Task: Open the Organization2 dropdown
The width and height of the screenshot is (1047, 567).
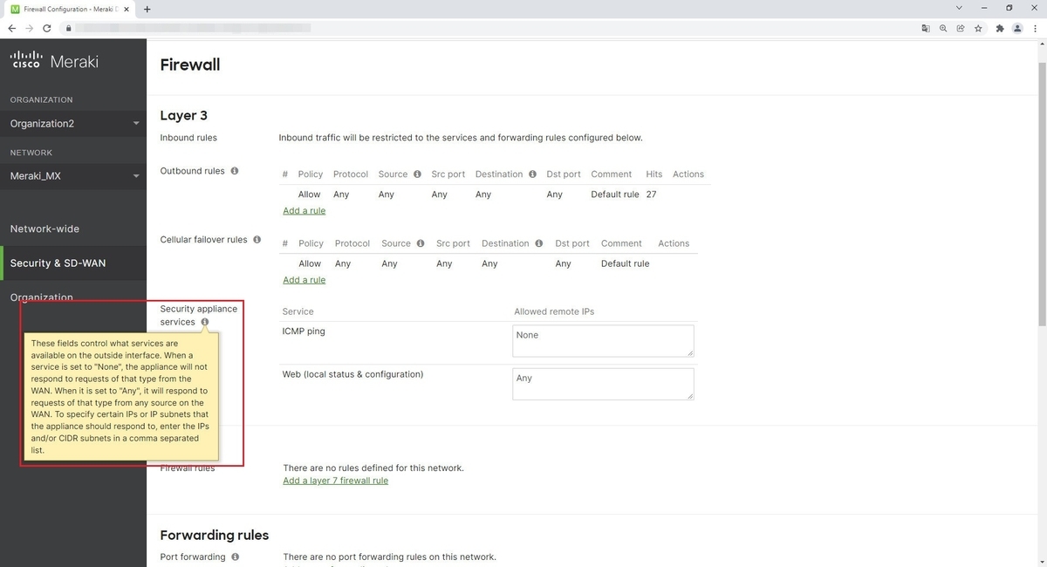Action: [73, 123]
